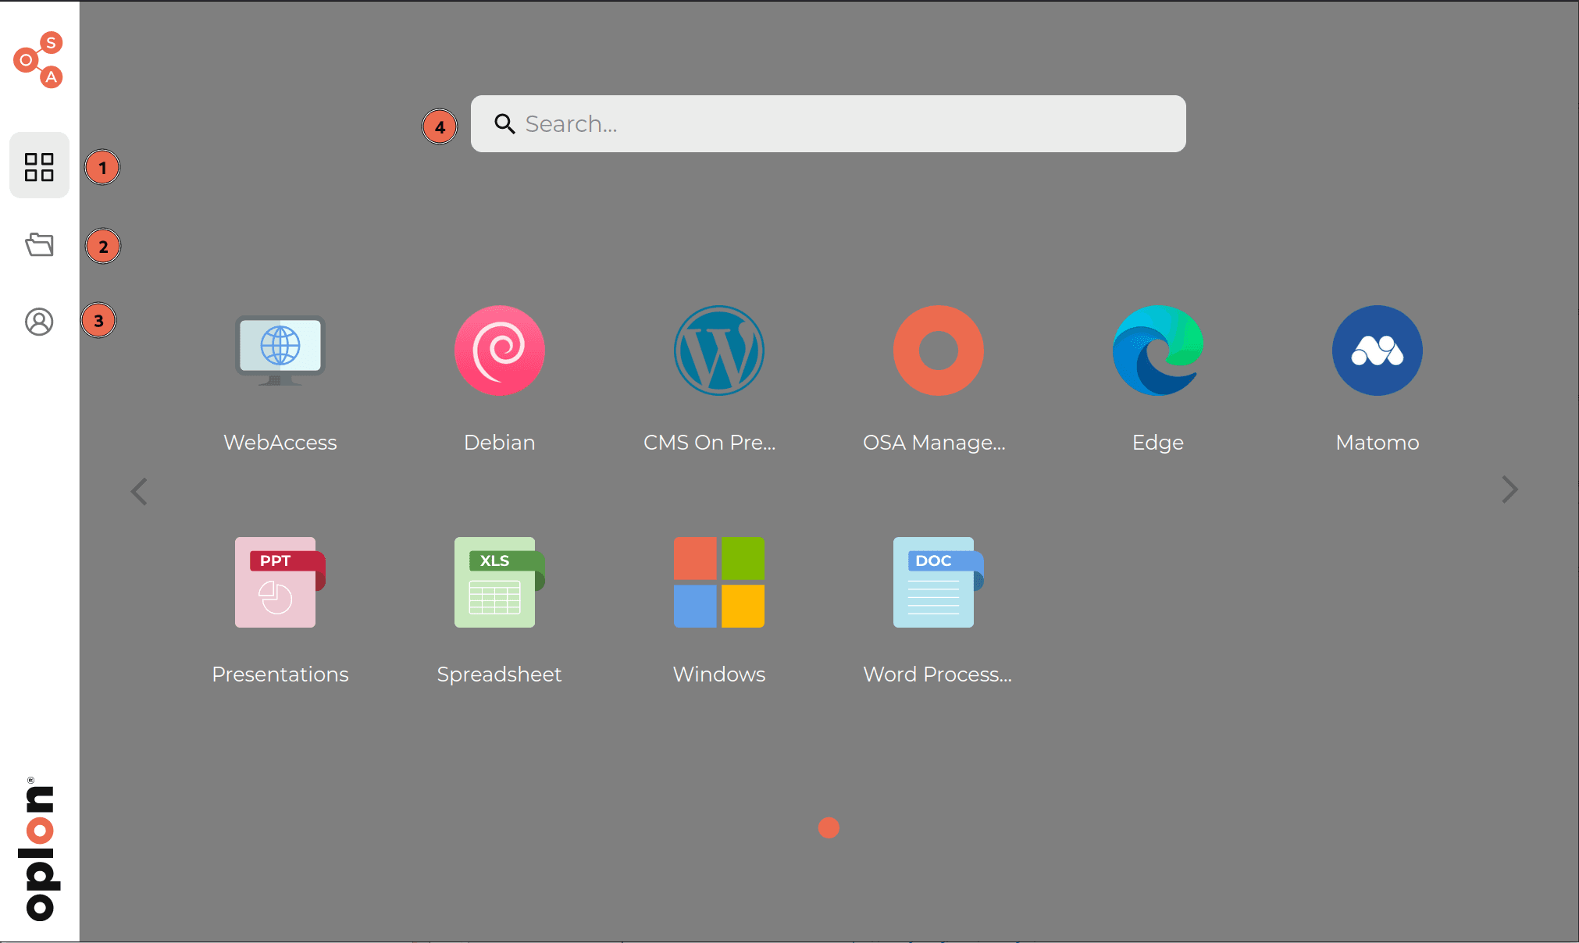Click the magnifier icon in search bar
This screenshot has height=943, width=1579.
(504, 124)
